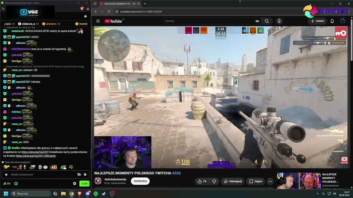Click the #525 hashtag in video title

click(x=176, y=173)
